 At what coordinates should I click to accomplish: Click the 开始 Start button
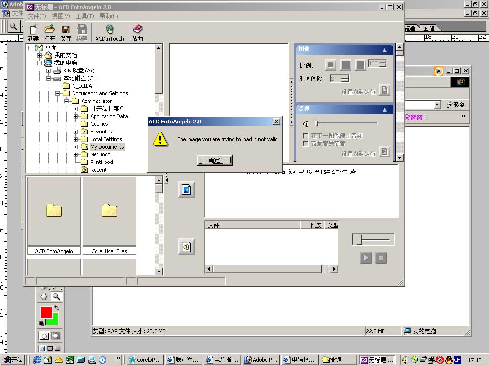pos(13,360)
